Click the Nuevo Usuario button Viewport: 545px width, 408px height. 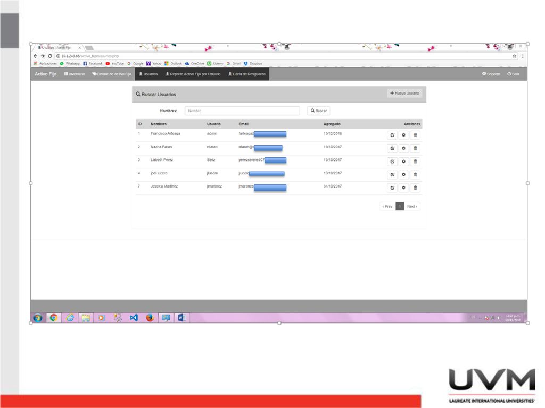(404, 93)
